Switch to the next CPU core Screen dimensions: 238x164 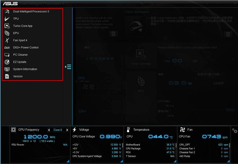(x=67, y=130)
